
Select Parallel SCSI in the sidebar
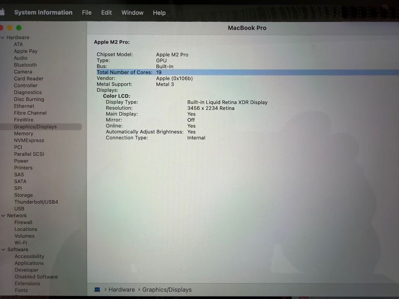[29, 154]
